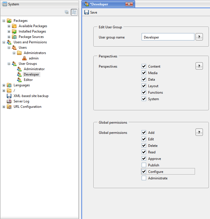Image resolution: width=210 pixels, height=219 pixels.
Task: Click the User Groups icon
Action: click(x=14, y=64)
